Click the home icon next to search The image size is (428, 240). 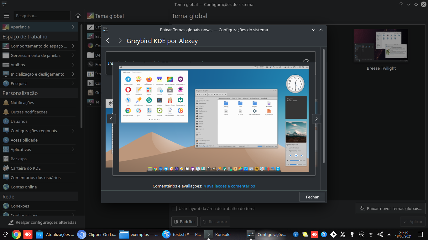click(78, 16)
